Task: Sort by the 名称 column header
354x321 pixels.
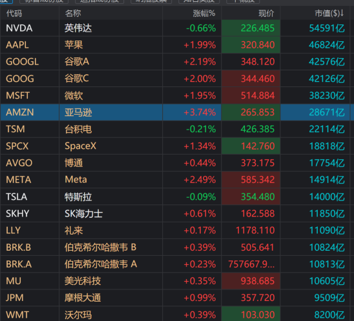Action: (x=73, y=14)
